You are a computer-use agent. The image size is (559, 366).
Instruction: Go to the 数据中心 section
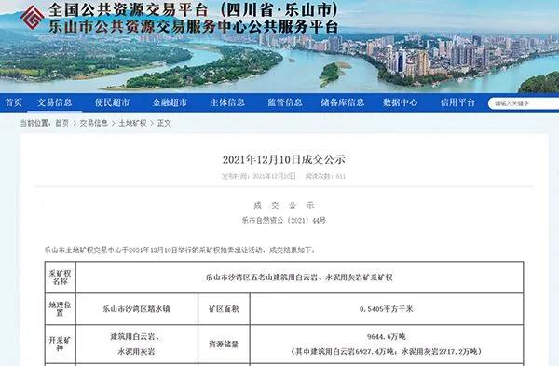[x=400, y=102]
